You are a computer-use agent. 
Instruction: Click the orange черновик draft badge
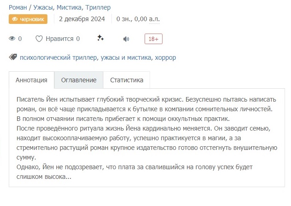click(x=28, y=19)
